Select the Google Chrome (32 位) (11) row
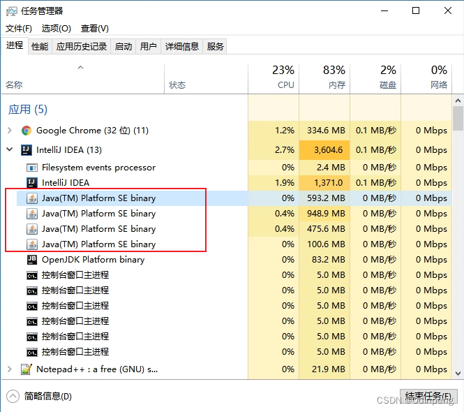This screenshot has height=412, width=464. [226, 131]
